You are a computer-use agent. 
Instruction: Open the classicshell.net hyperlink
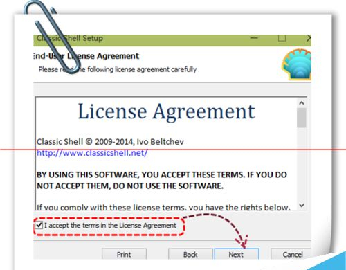click(92, 153)
